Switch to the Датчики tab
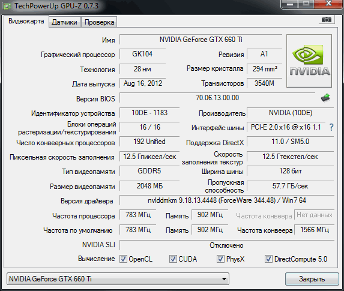Image resolution: width=344 pixels, height=291 pixels. point(64,22)
